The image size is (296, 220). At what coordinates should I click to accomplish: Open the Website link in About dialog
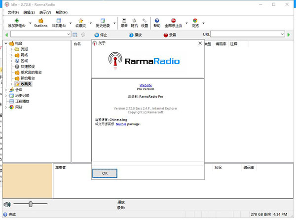click(146, 85)
